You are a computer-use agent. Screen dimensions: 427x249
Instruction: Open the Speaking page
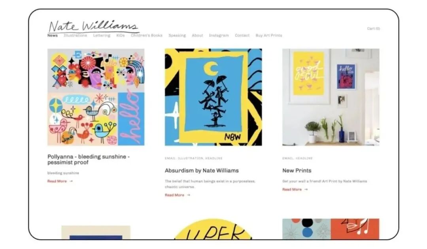click(177, 36)
